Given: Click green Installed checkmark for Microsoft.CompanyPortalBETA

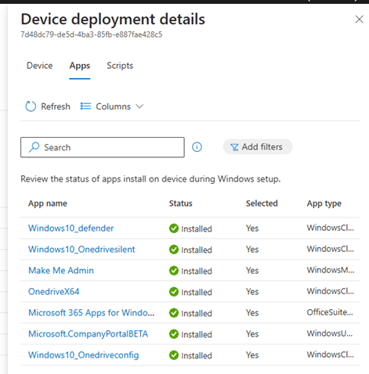Looking at the screenshot, I should (174, 334).
